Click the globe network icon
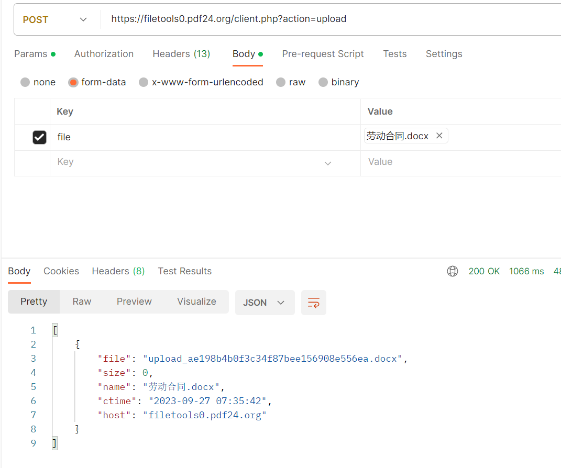561x468 pixels. (453, 271)
